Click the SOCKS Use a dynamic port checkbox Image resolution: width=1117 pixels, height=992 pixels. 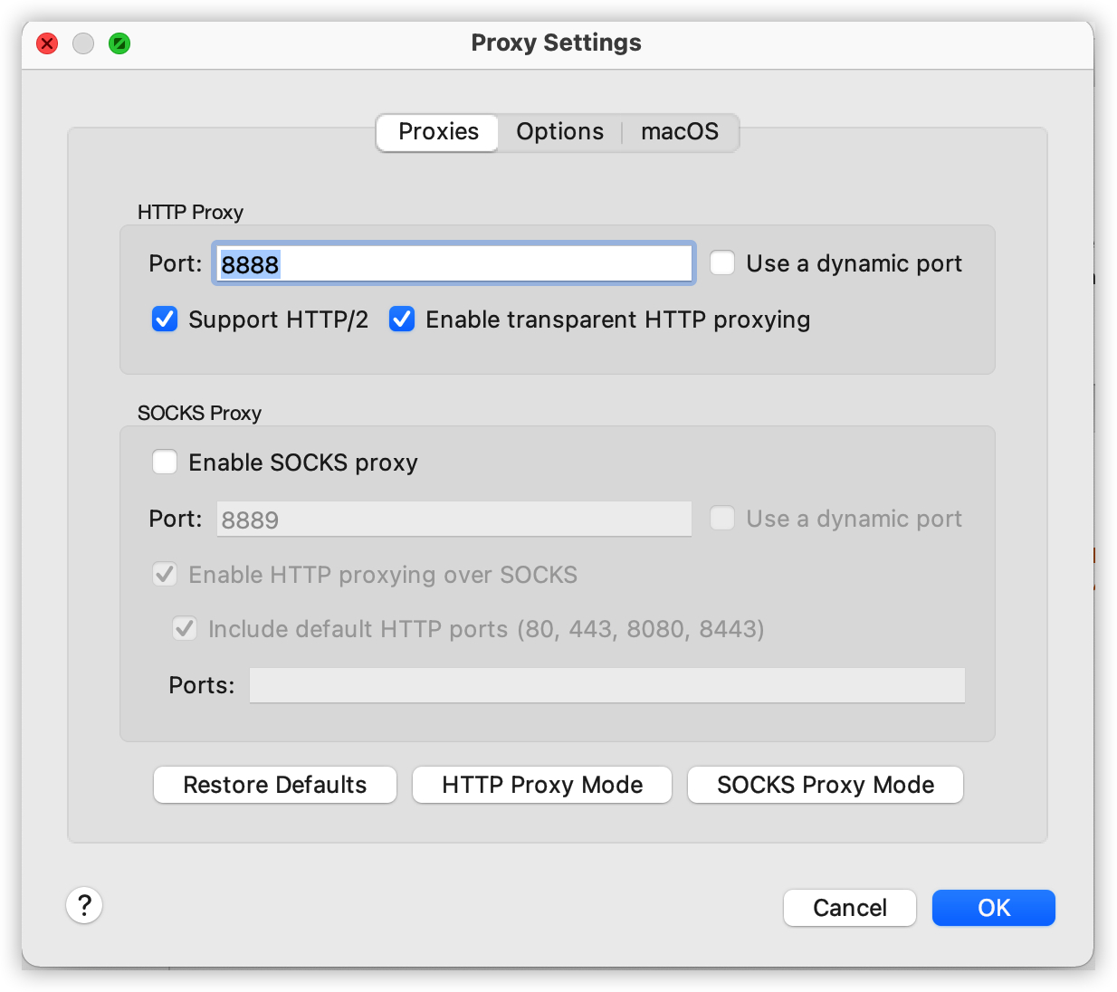(722, 519)
